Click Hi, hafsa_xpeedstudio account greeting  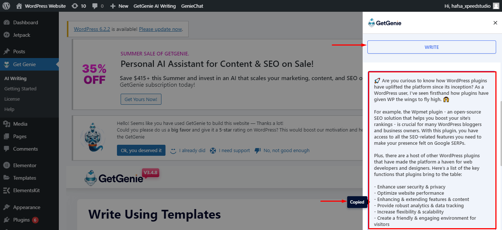[x=467, y=6]
